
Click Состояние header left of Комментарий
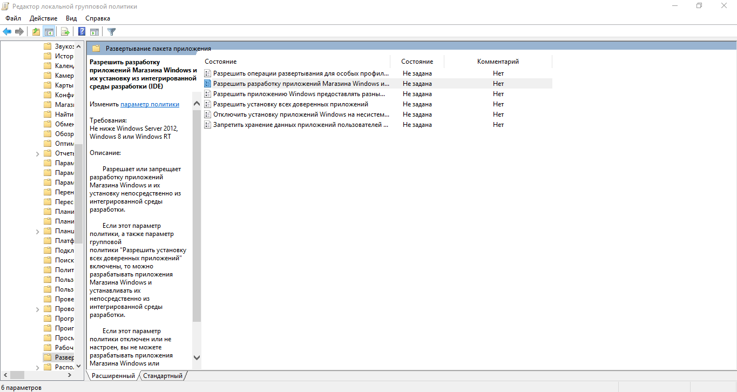[x=417, y=62]
